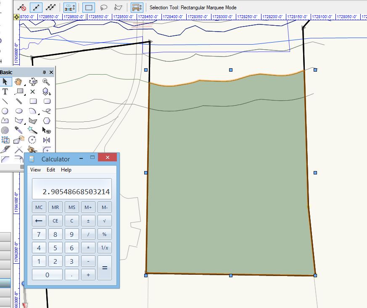Choose the Flyover tool
Image resolution: width=367 pixels, height=308 pixels.
pos(33,82)
